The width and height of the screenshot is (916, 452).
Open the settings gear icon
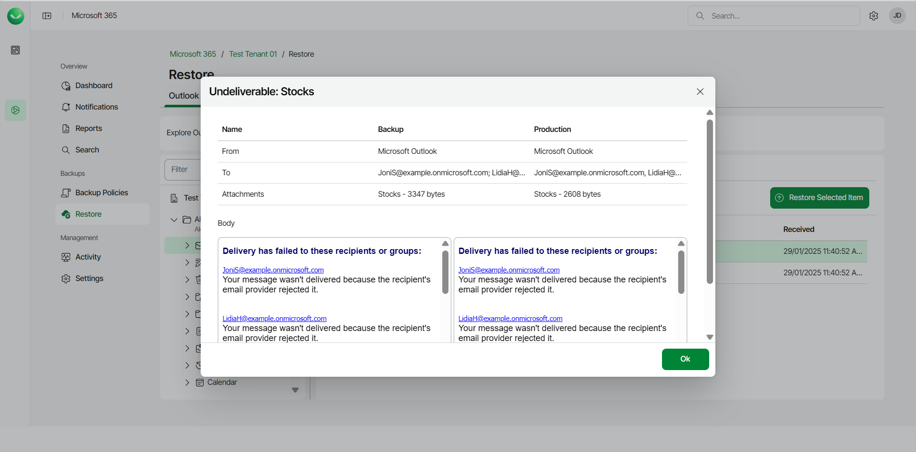point(874,16)
